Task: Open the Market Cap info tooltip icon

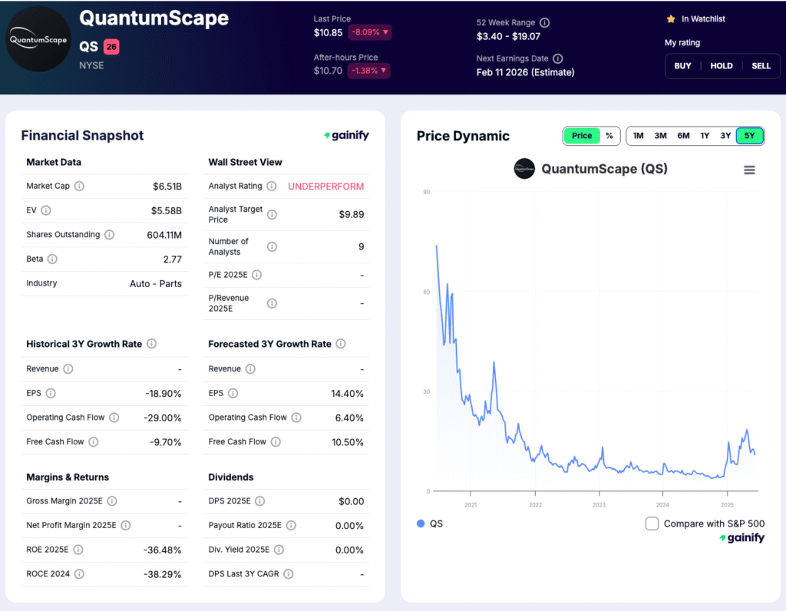Action: point(79,186)
